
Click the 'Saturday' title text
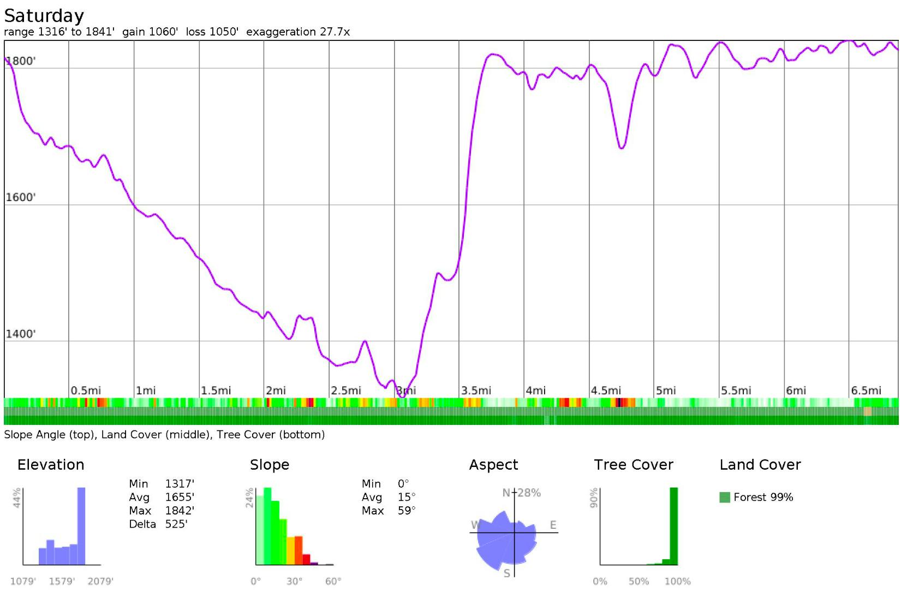tap(44, 16)
